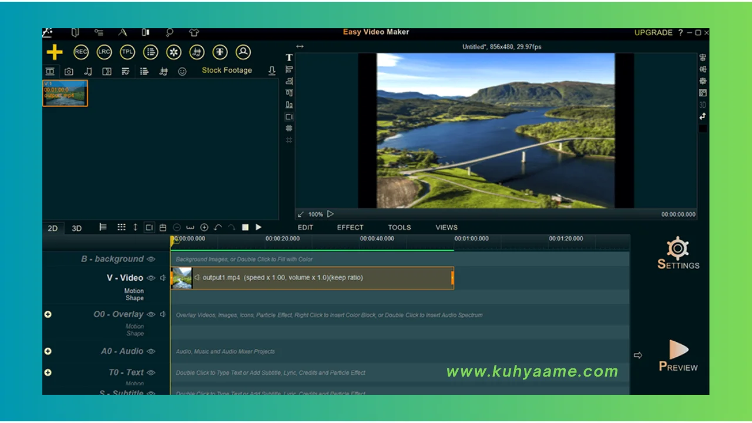Click the circled music notes mixer icon
The height and width of the screenshot is (423, 752).
click(x=197, y=52)
